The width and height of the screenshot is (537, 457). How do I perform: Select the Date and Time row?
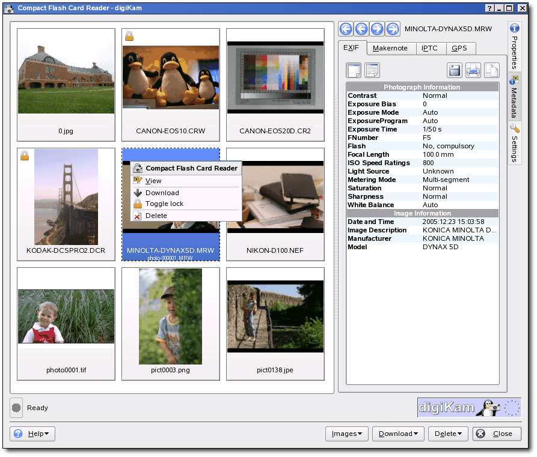click(x=422, y=222)
